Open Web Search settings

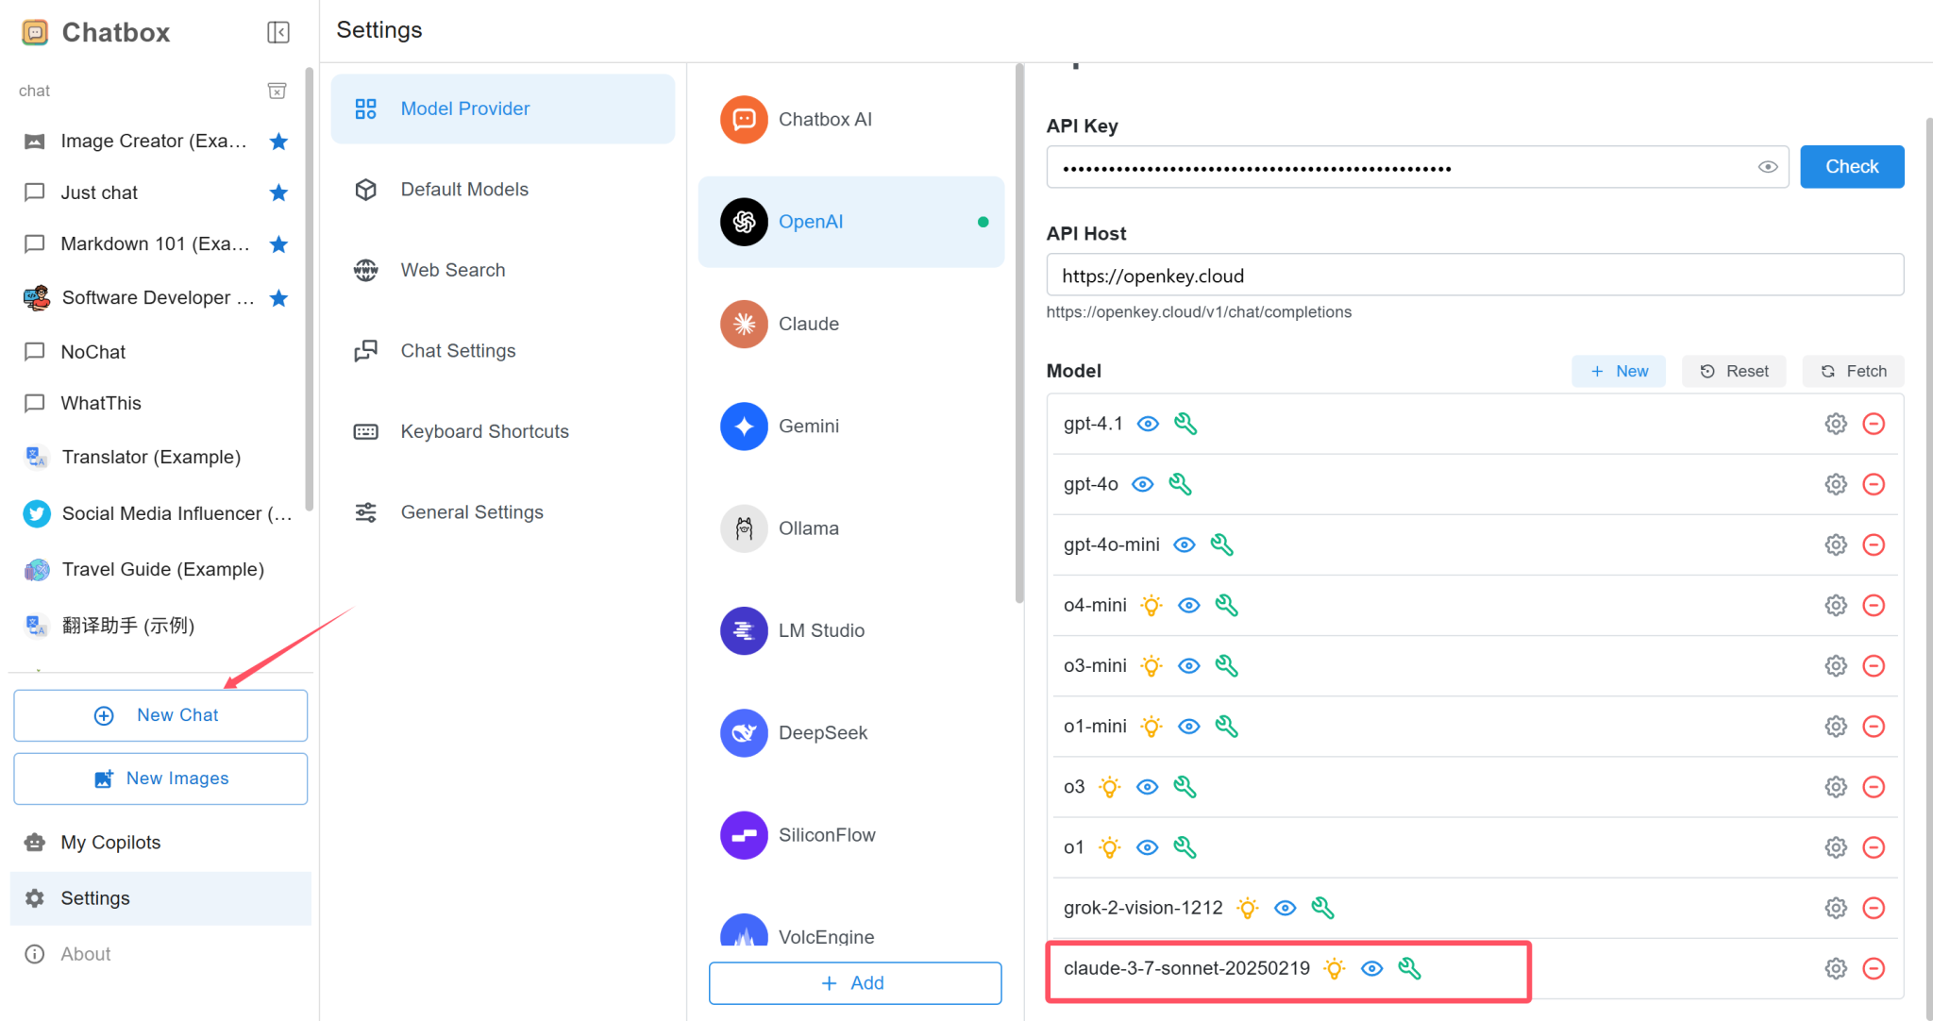(503, 270)
